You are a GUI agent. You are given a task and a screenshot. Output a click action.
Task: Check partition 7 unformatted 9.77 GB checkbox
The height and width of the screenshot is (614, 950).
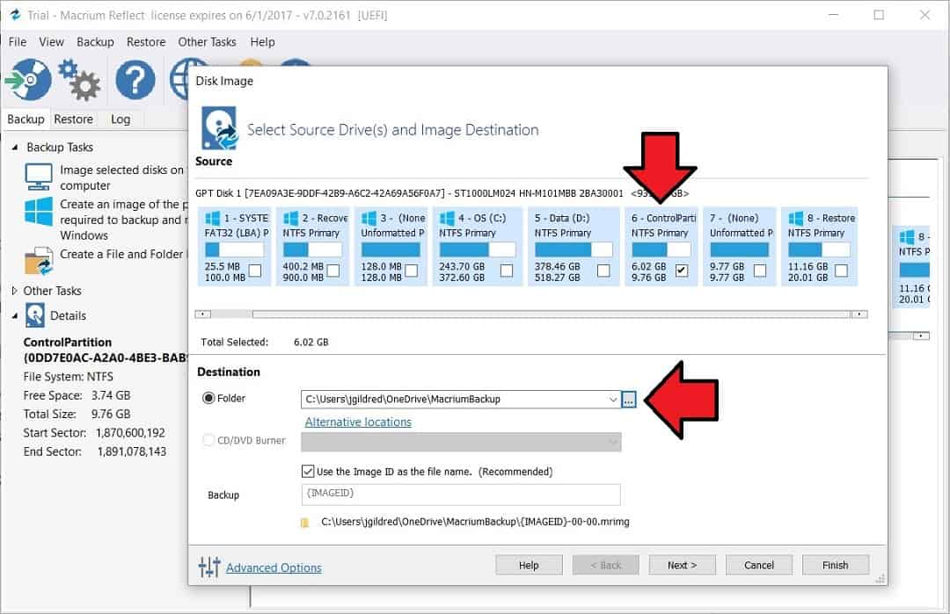tap(760, 271)
